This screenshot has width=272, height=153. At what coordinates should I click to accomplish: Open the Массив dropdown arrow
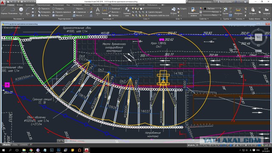83,15
